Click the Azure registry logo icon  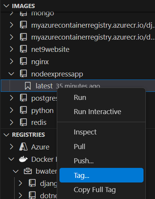click(23, 147)
